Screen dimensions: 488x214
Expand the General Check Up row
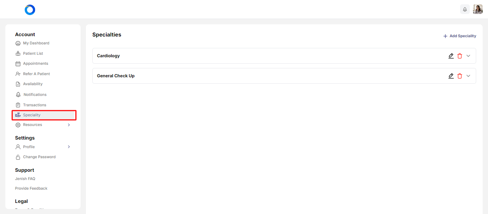tap(468, 76)
